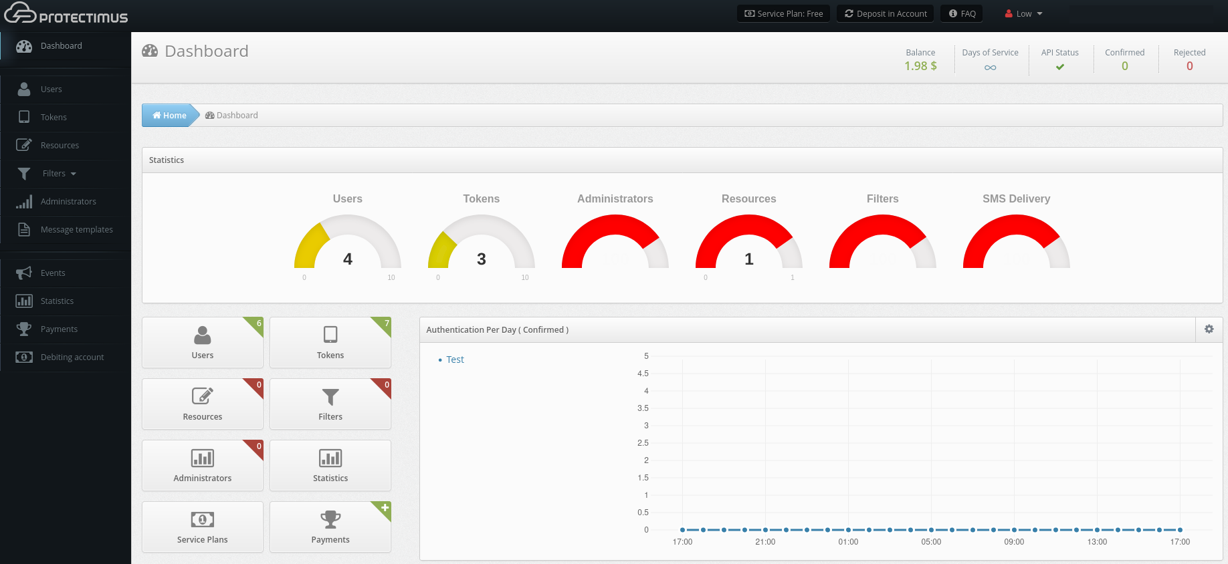The width and height of the screenshot is (1228, 564).
Task: Open the Low user account dropdown
Action: (1023, 13)
